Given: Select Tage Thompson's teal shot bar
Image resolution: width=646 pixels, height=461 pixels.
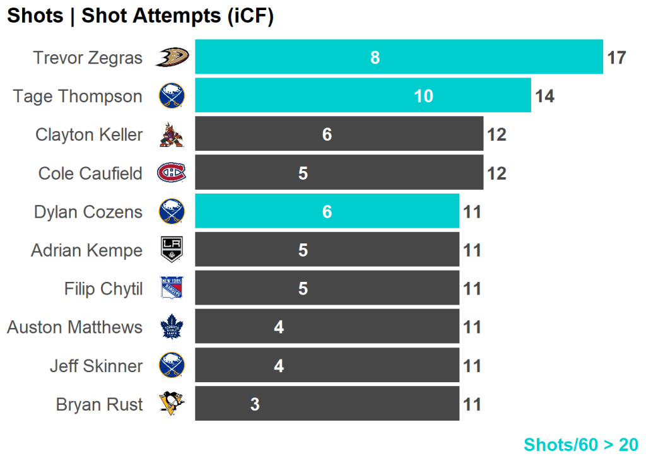Looking at the screenshot, I should pyautogui.click(x=363, y=96).
